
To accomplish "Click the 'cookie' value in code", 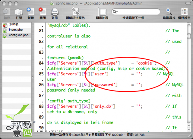I will click(145, 63).
